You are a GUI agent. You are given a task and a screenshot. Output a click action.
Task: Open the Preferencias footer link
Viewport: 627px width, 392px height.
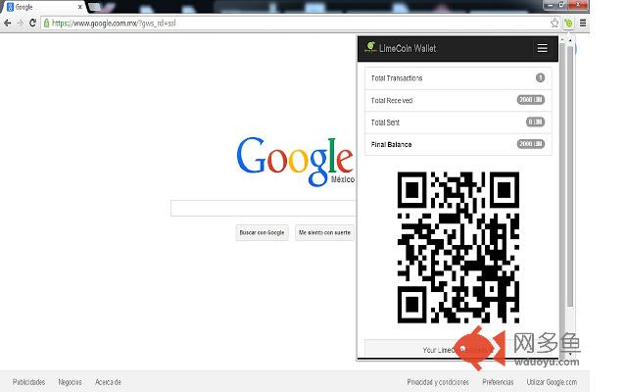[x=498, y=382]
